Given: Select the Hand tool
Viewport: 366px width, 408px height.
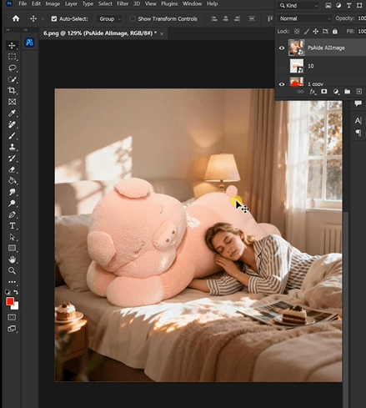Looking at the screenshot, I should click(x=12, y=259).
